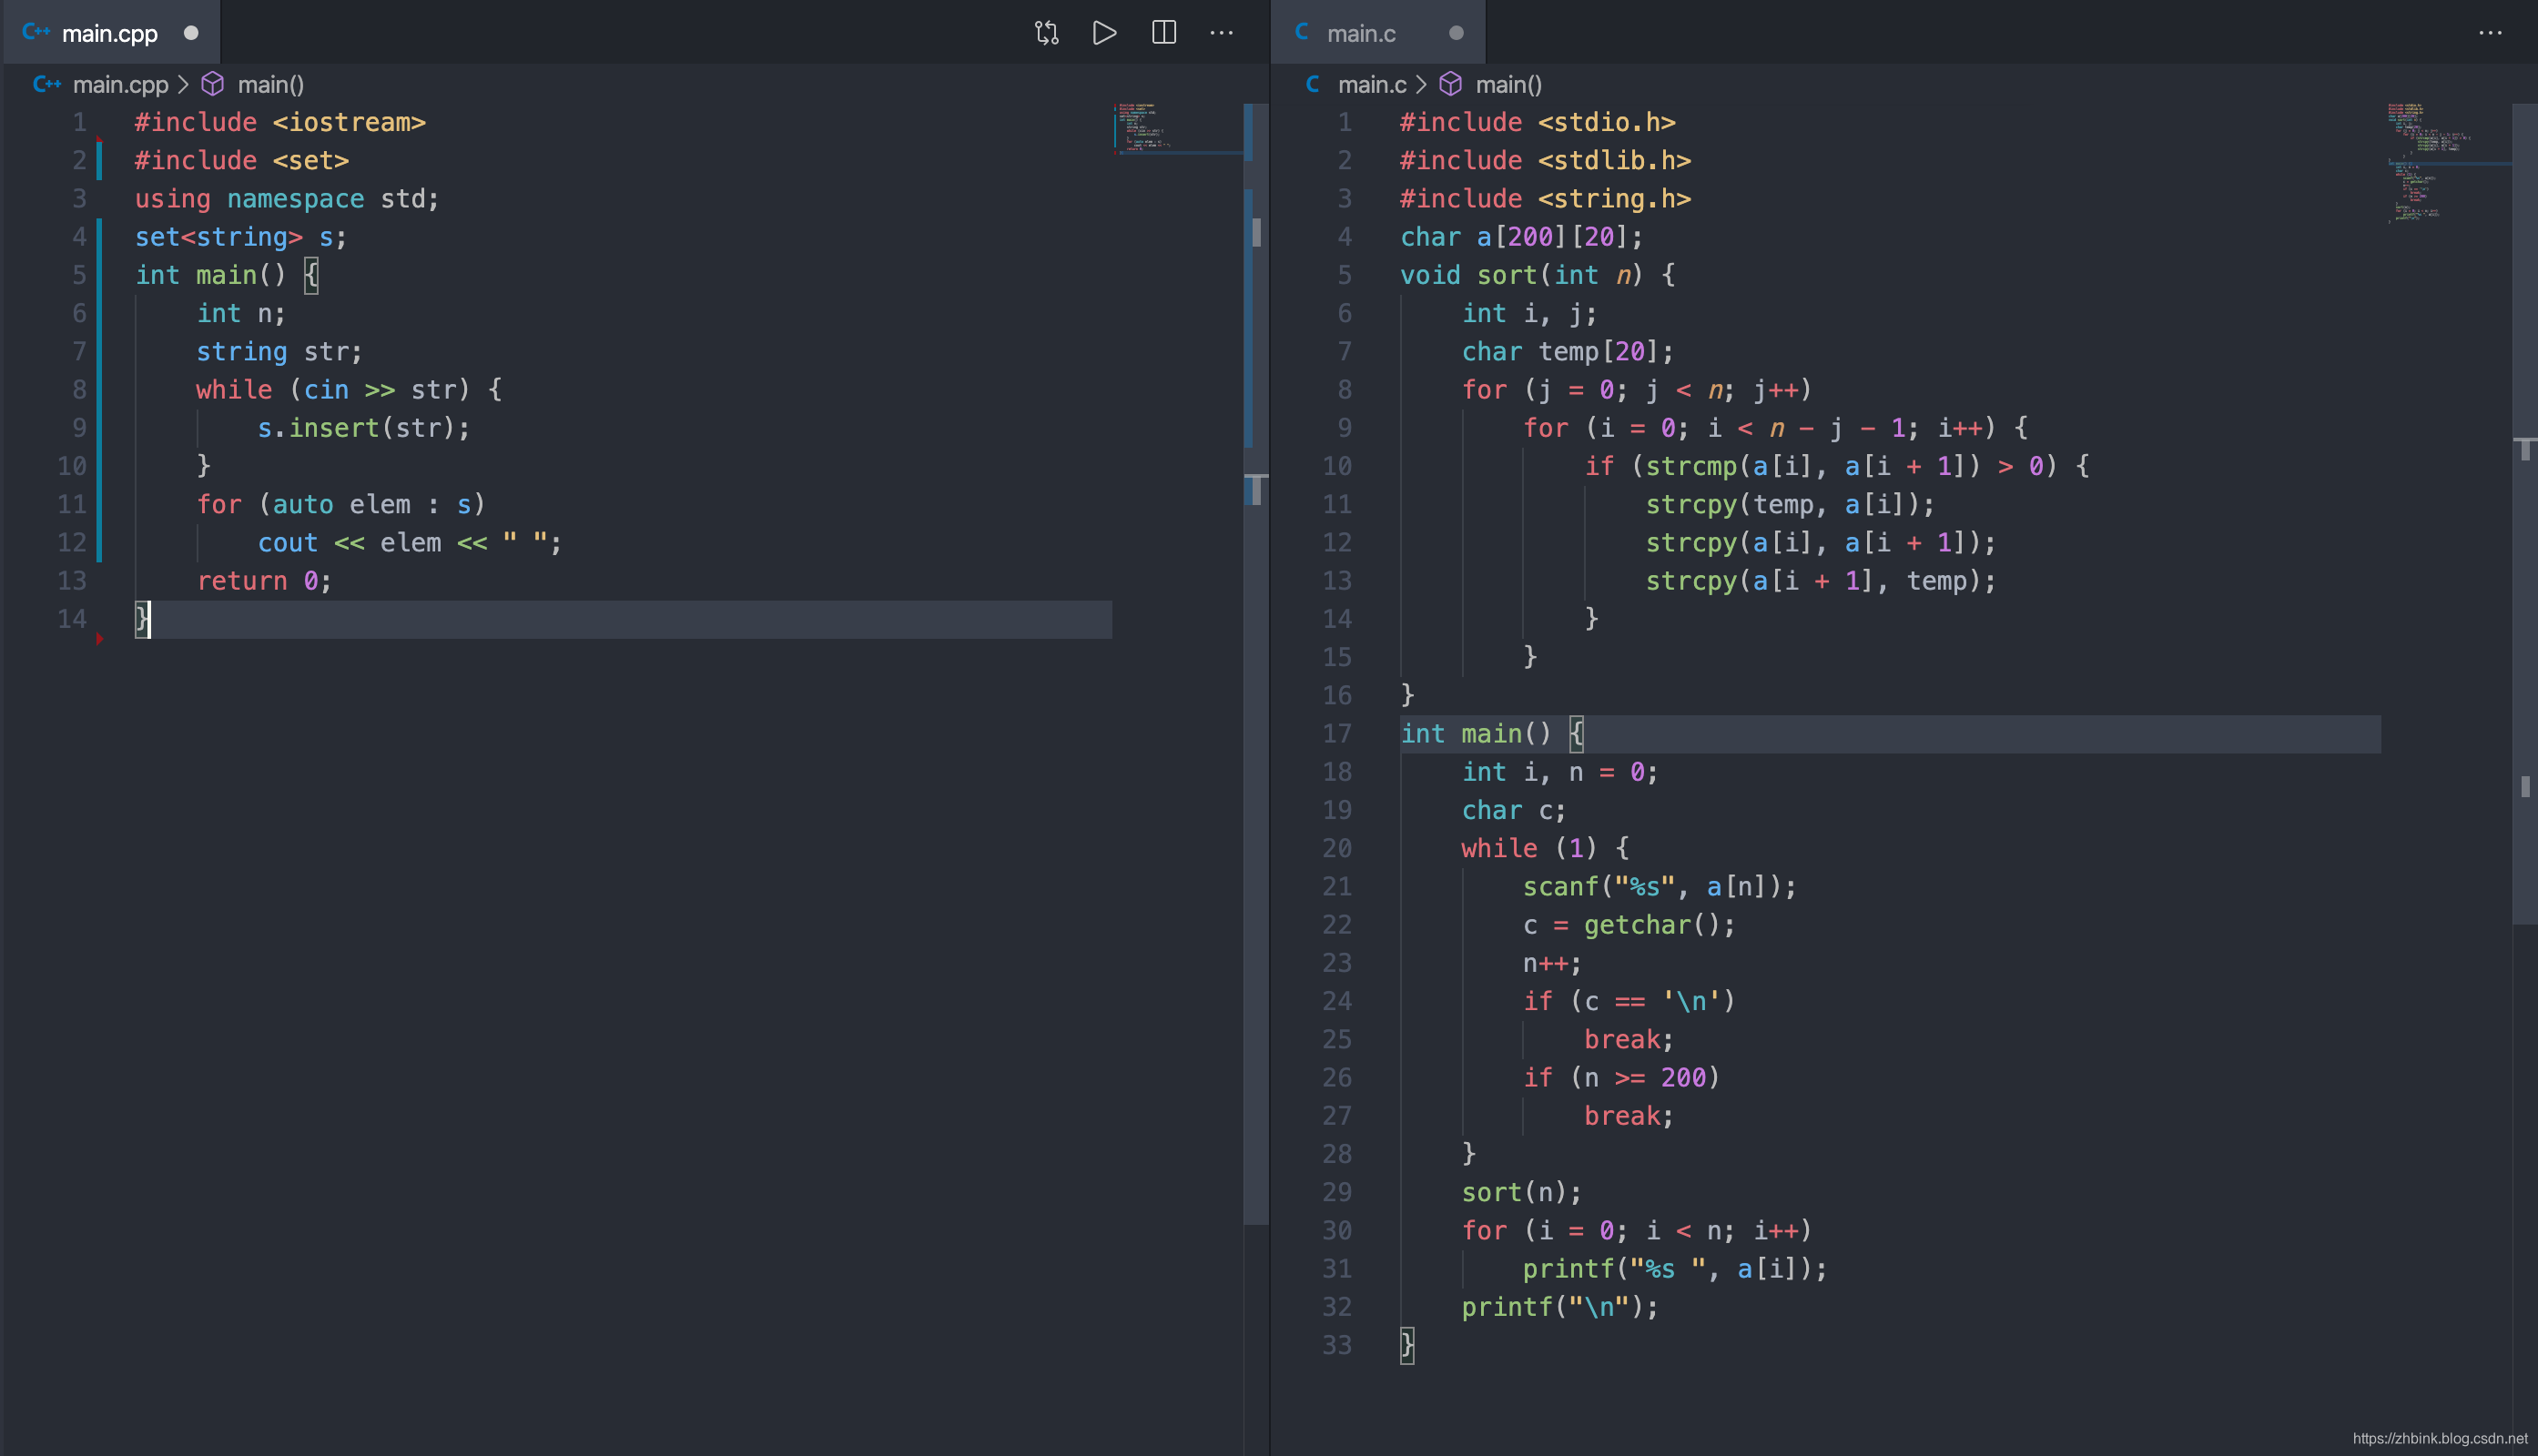Click on '#include <stdio.h>' in main.c
The image size is (2538, 1456).
tap(1538, 123)
